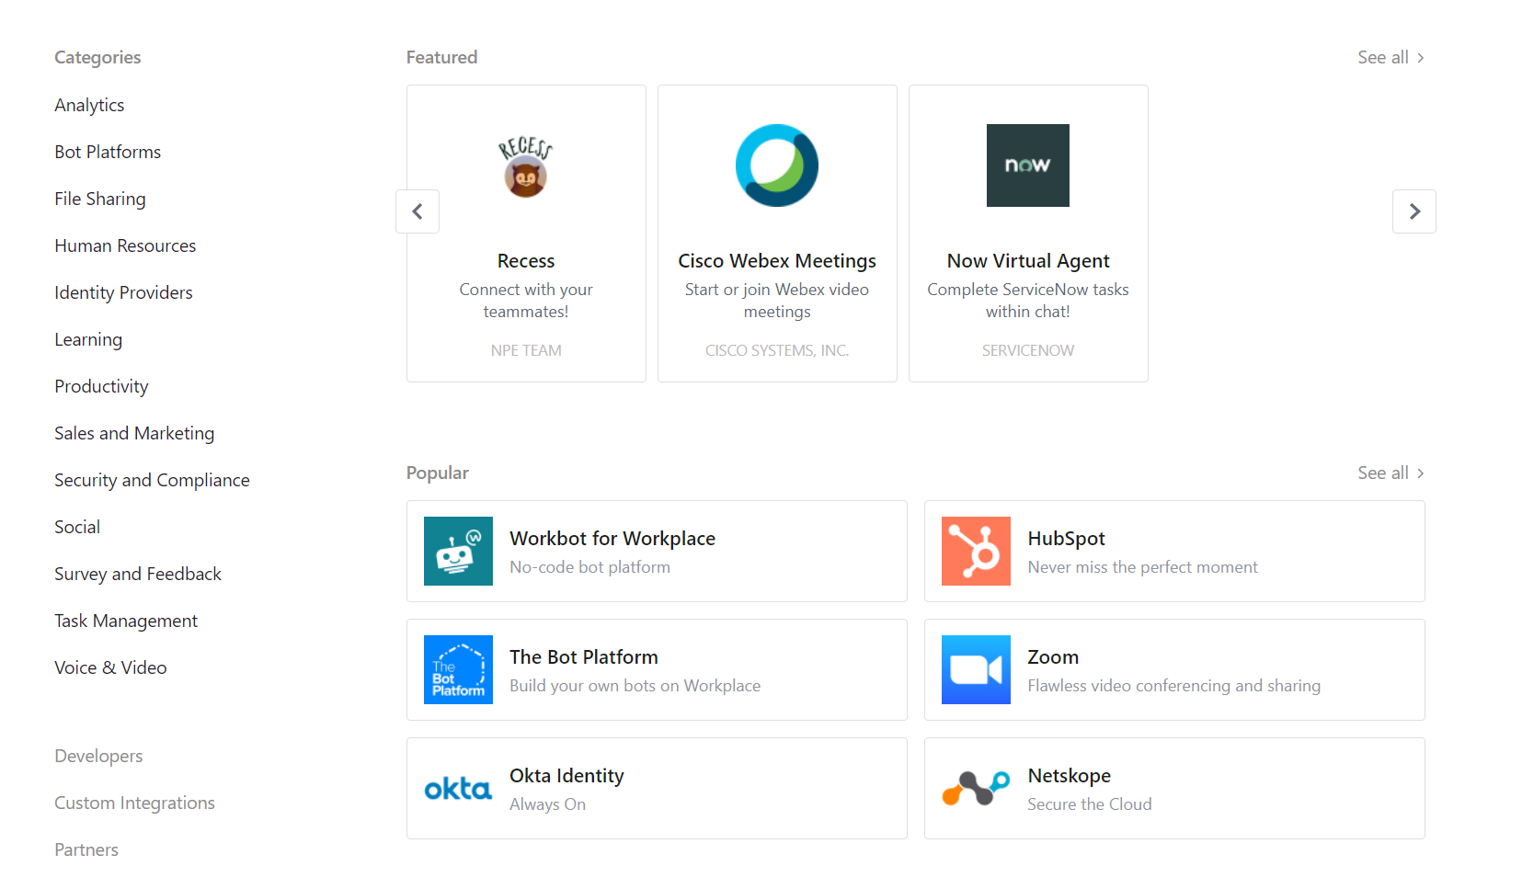Open the Cisco Webex Meetings title
This screenshot has width=1522, height=889.
(777, 261)
